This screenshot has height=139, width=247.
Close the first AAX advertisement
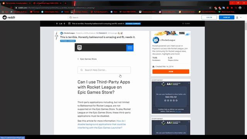[x=189, y=83]
